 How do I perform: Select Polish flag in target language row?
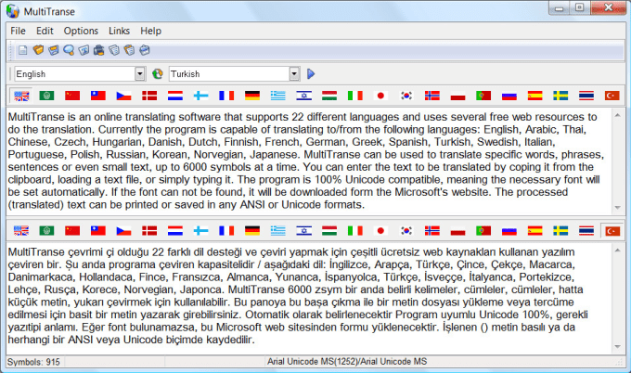(x=458, y=231)
